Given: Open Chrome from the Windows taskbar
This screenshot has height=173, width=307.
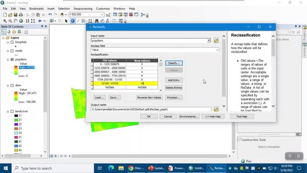Looking at the screenshot, I should pyautogui.click(x=136, y=168).
